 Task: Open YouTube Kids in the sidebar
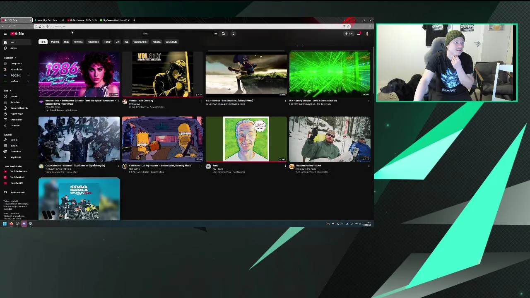click(x=17, y=183)
